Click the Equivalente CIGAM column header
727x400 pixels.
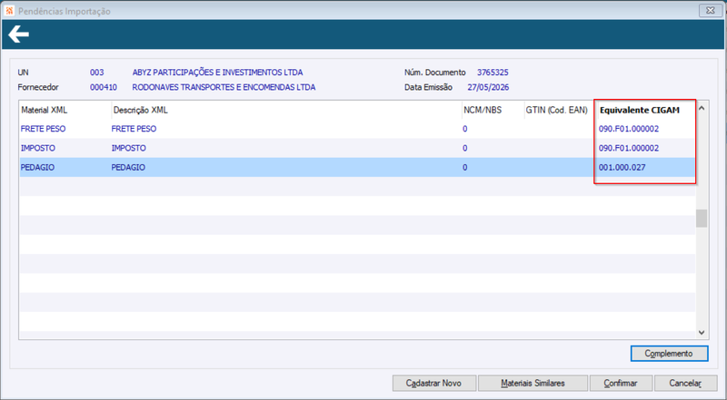pyautogui.click(x=640, y=110)
